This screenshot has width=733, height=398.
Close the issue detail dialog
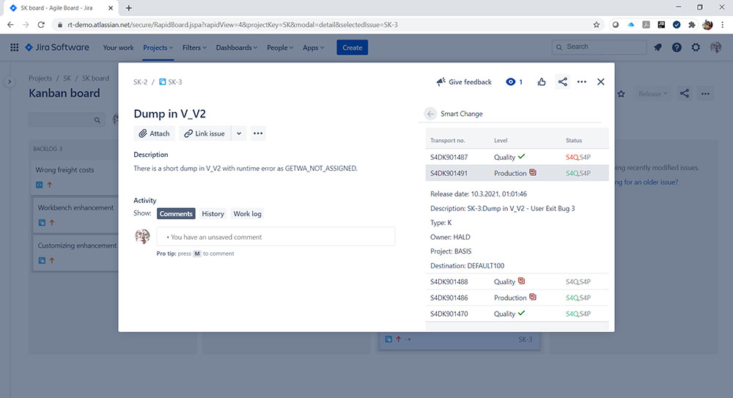601,82
